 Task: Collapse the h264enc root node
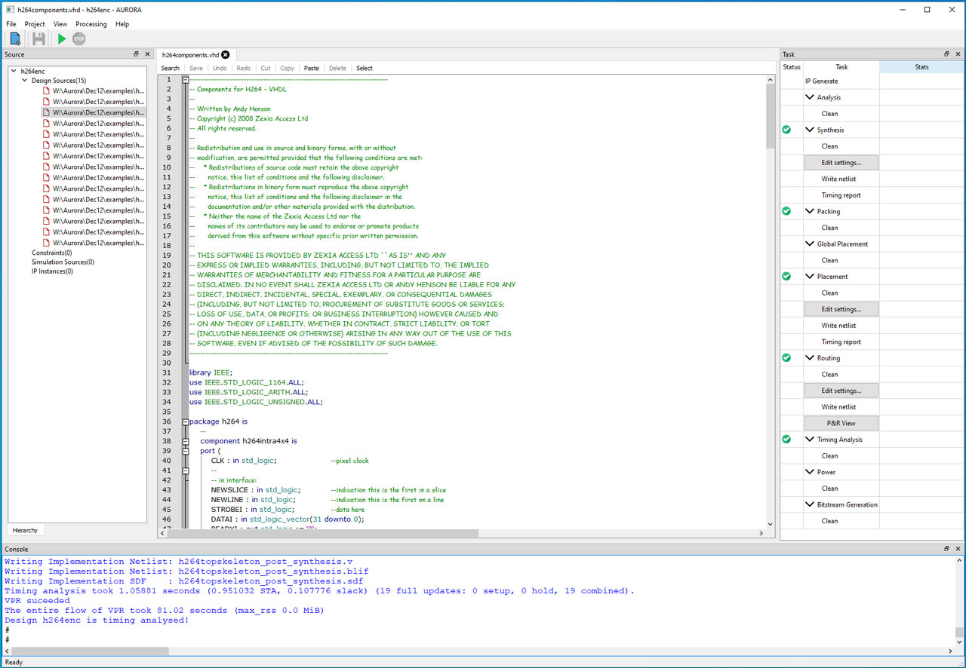click(x=15, y=70)
